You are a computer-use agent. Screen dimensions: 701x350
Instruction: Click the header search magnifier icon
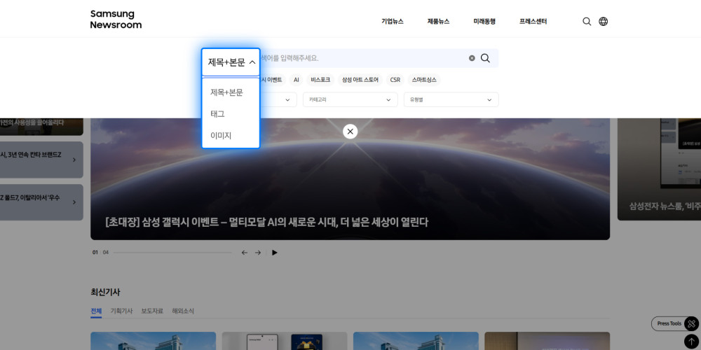coord(587,22)
